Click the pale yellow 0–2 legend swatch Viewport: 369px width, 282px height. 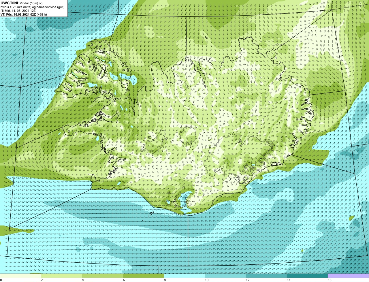[21, 276]
